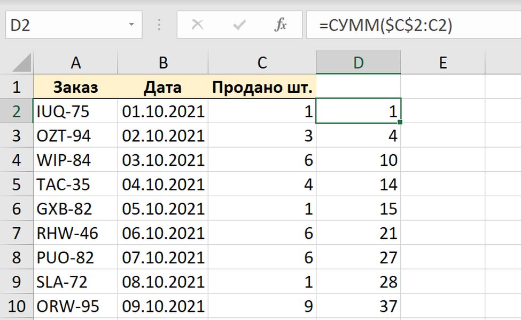Select cell with order TAC-35
Image resolution: width=521 pixels, height=320 pixels.
click(76, 184)
